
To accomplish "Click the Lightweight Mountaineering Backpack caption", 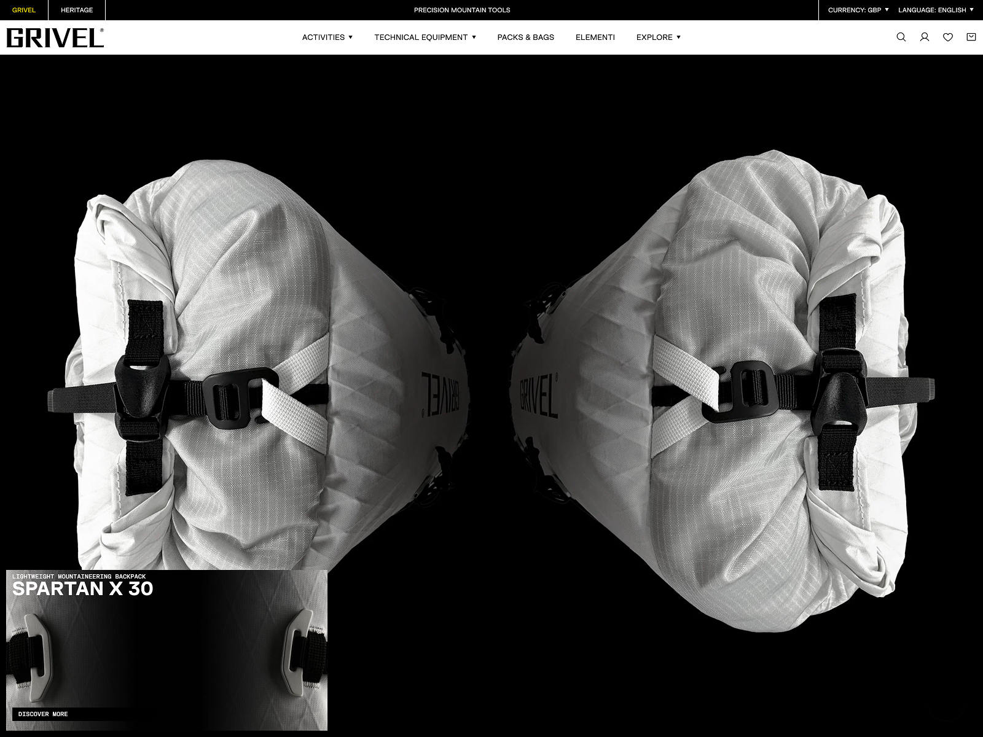I will (79, 576).
